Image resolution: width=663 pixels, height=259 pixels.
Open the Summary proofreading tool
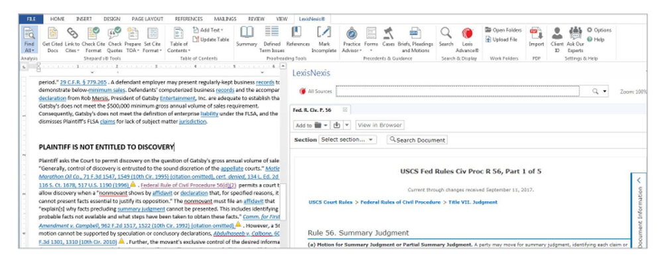pos(247,36)
